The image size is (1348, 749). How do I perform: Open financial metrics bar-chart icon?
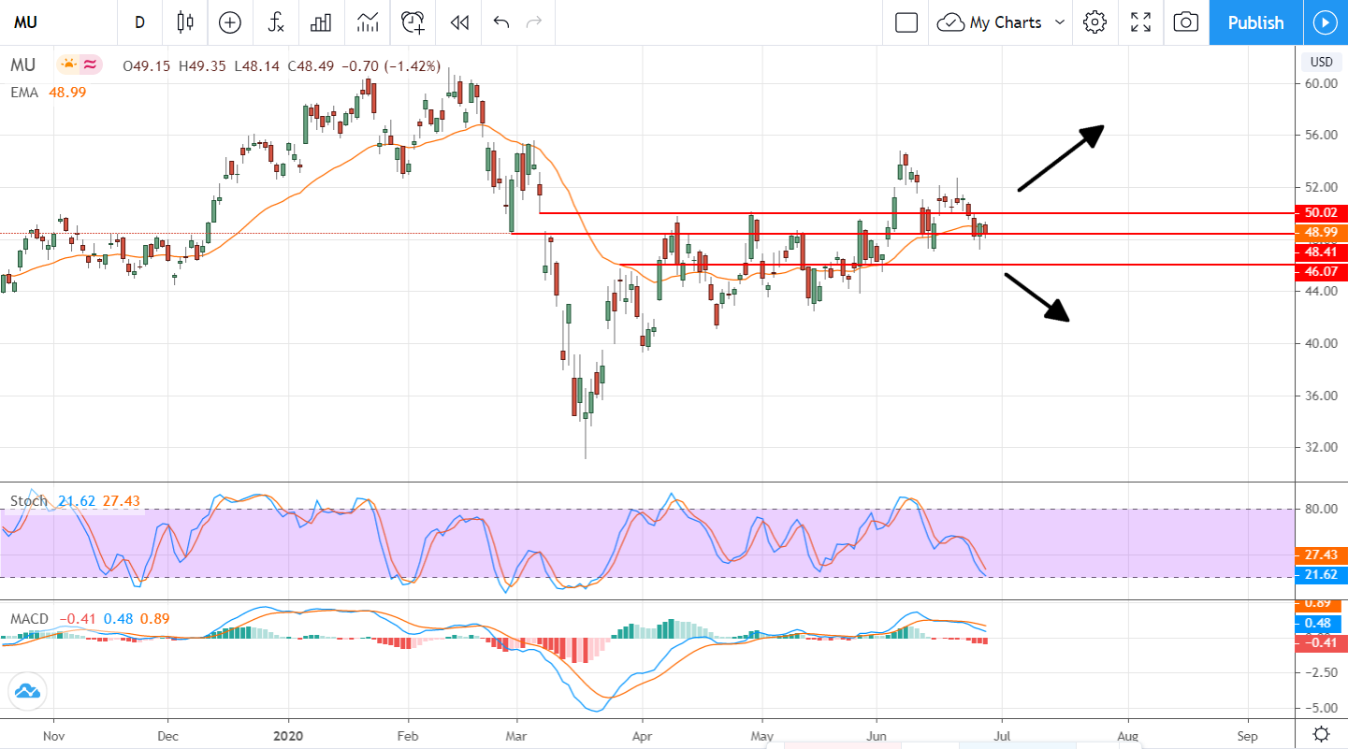click(321, 22)
